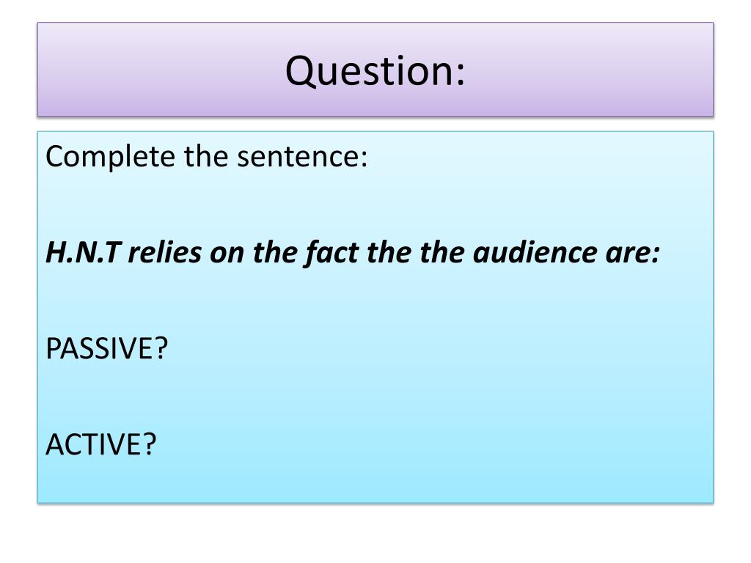The width and height of the screenshot is (751, 563).
Task: Click the 'Question:' slide title text
Action: pyautogui.click(x=375, y=70)
